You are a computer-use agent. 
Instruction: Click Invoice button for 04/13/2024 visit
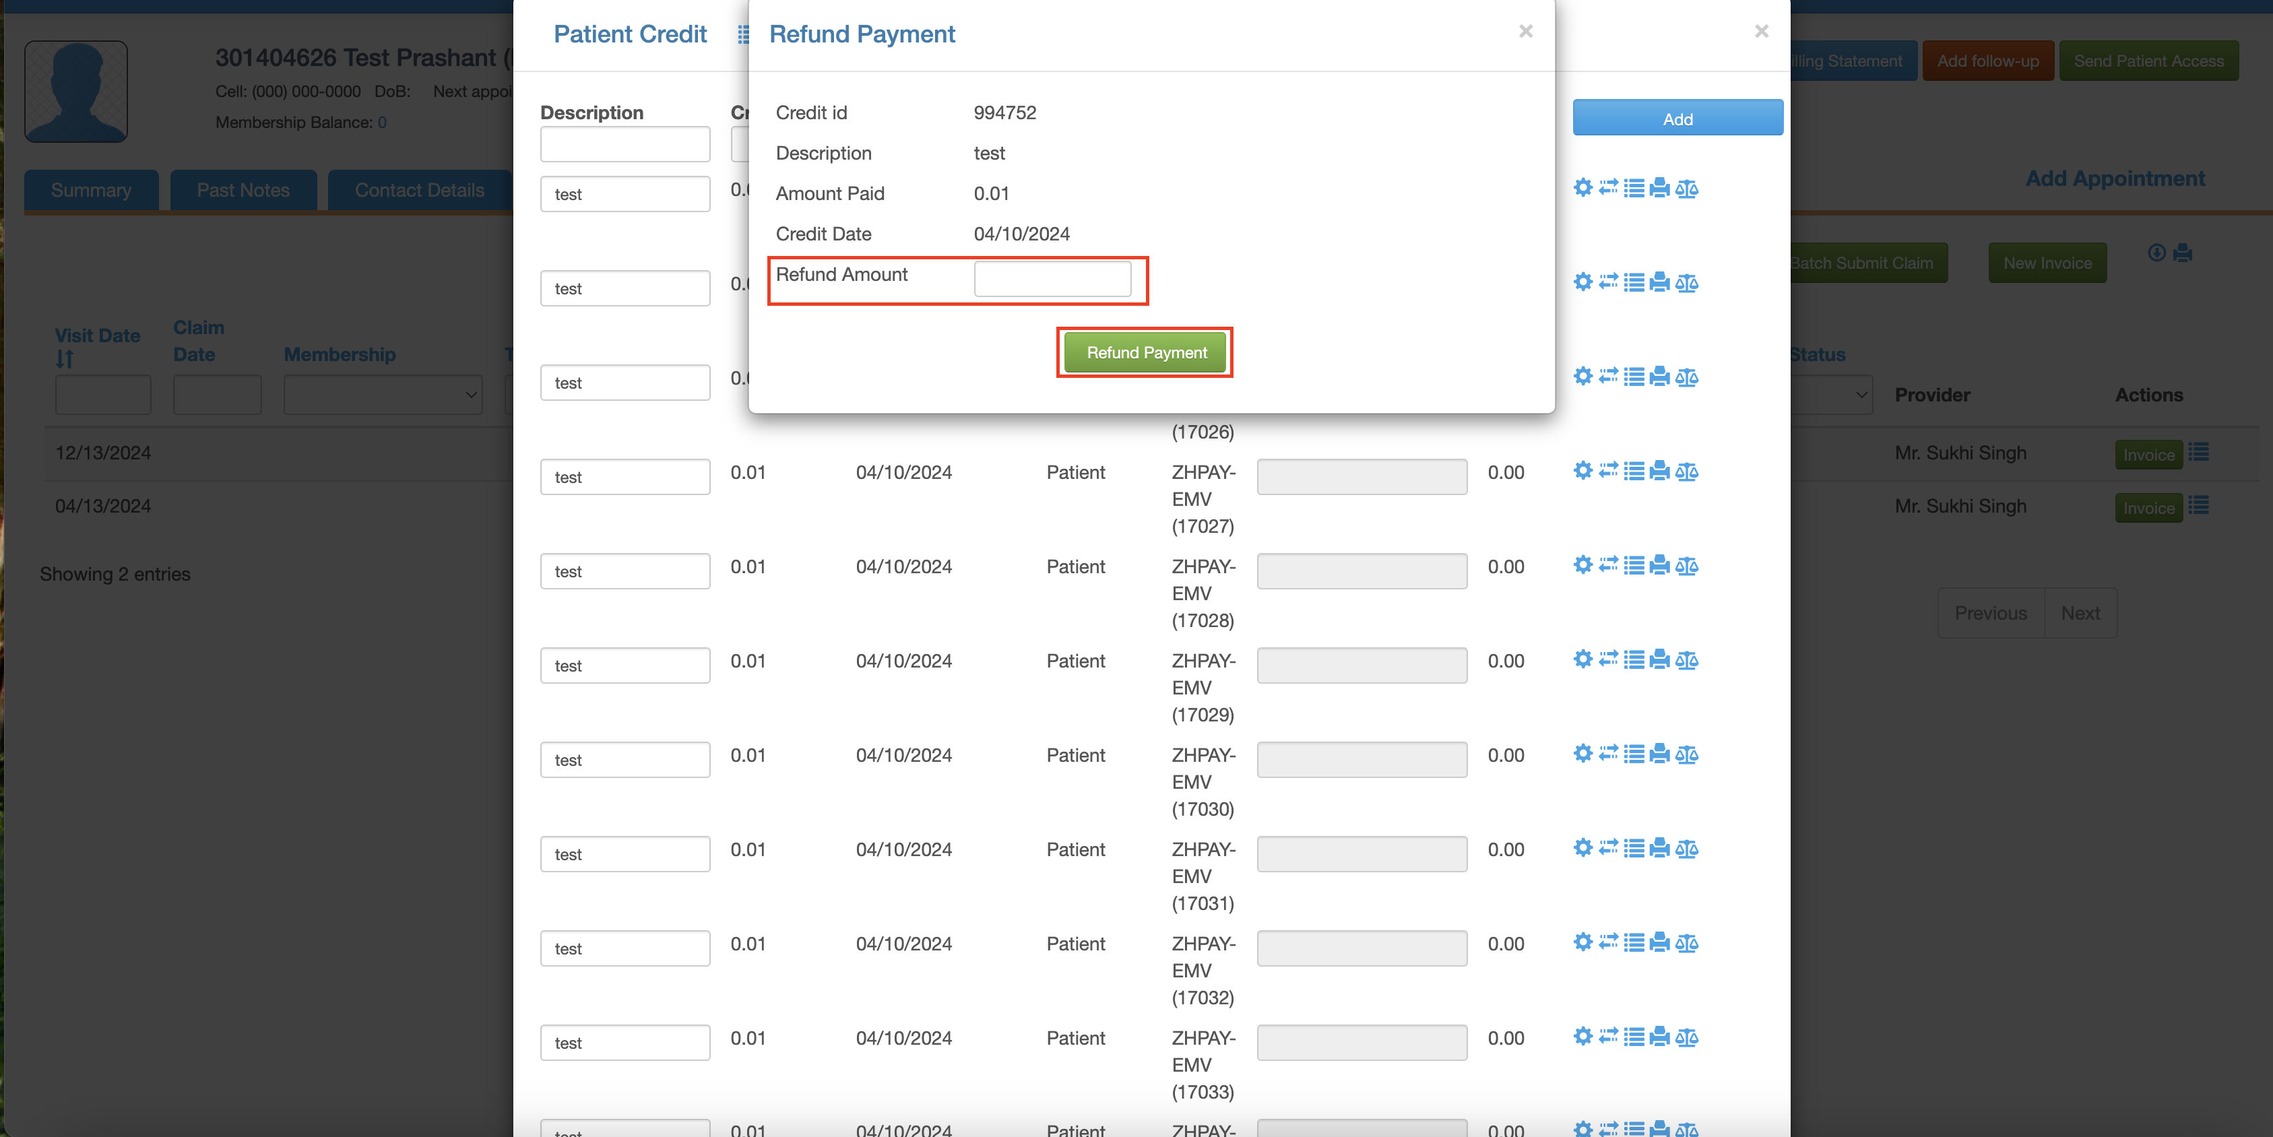click(x=2148, y=508)
